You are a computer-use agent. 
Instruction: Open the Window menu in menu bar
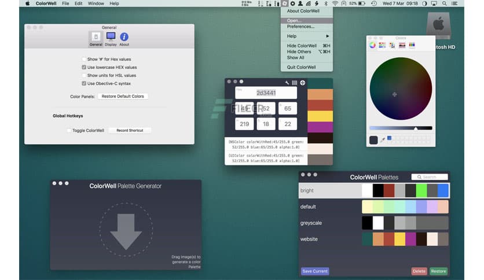pyautogui.click(x=96, y=3)
